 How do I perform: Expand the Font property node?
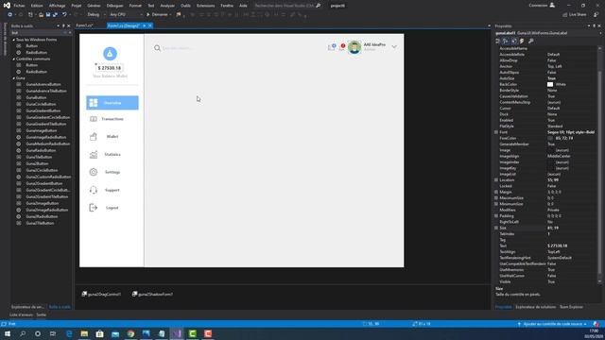(496, 132)
